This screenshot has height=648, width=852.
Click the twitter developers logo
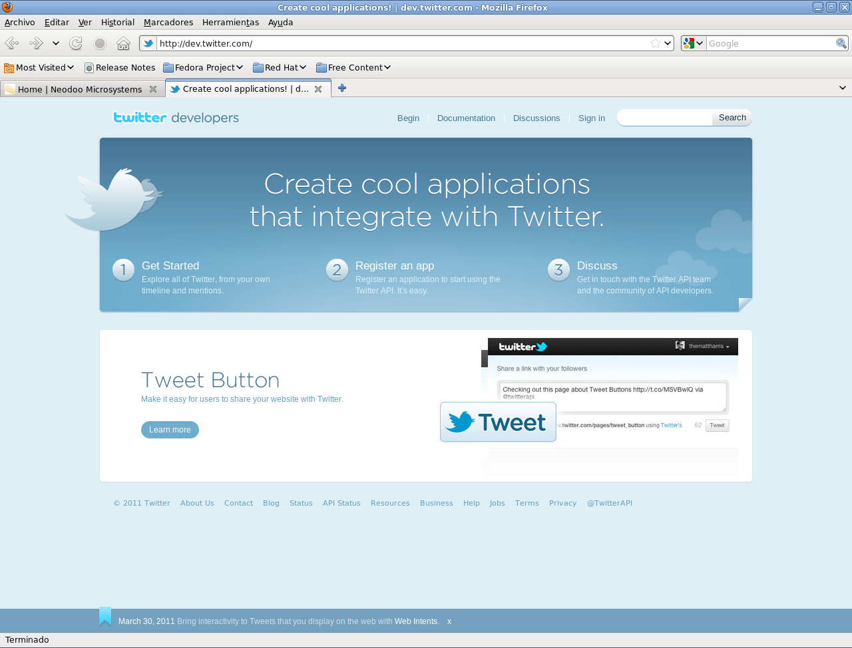click(176, 118)
